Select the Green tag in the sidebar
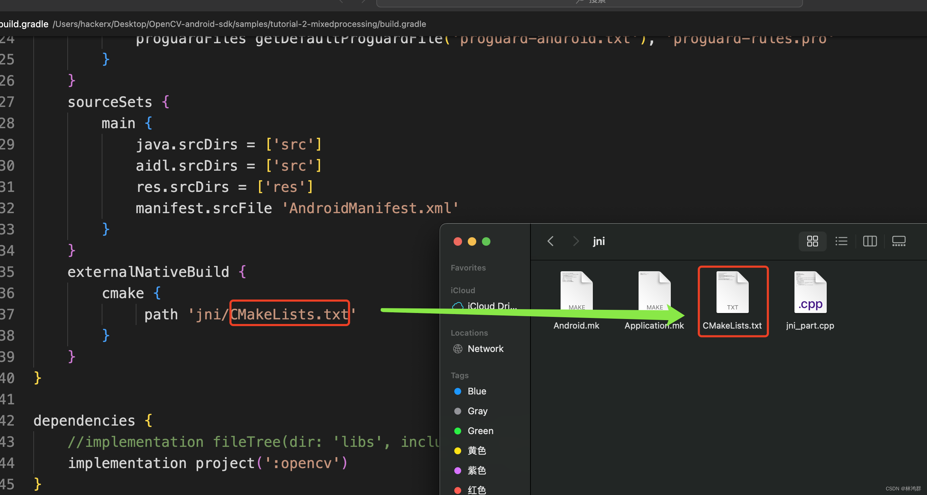 point(480,431)
